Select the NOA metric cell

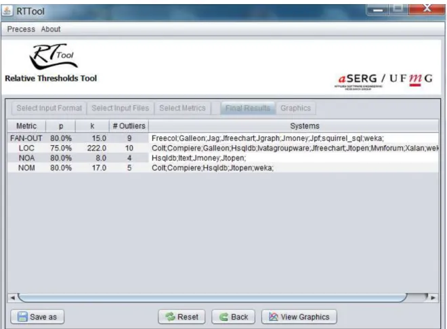(x=26, y=158)
